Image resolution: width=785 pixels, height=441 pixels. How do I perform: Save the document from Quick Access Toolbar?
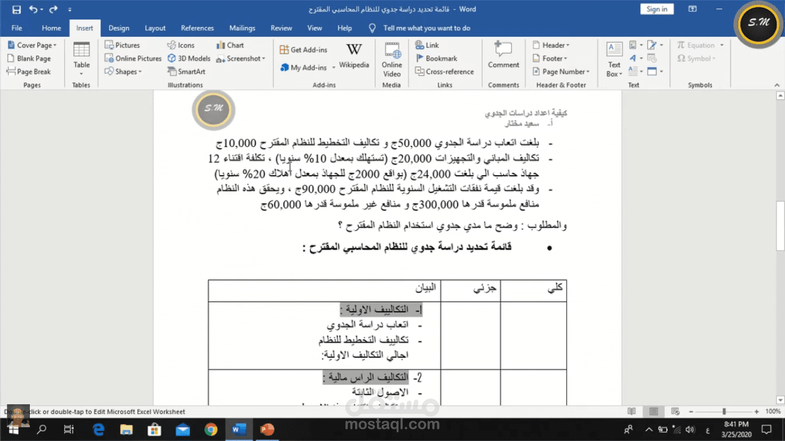(x=17, y=9)
